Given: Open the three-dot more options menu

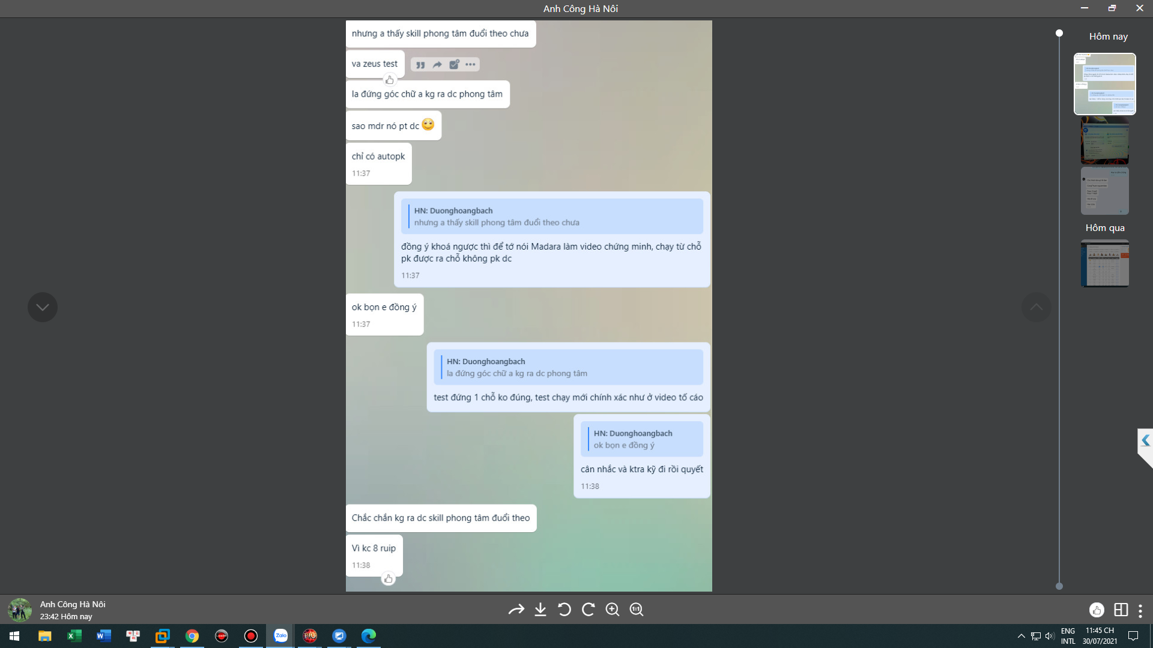Looking at the screenshot, I should pos(1140,611).
